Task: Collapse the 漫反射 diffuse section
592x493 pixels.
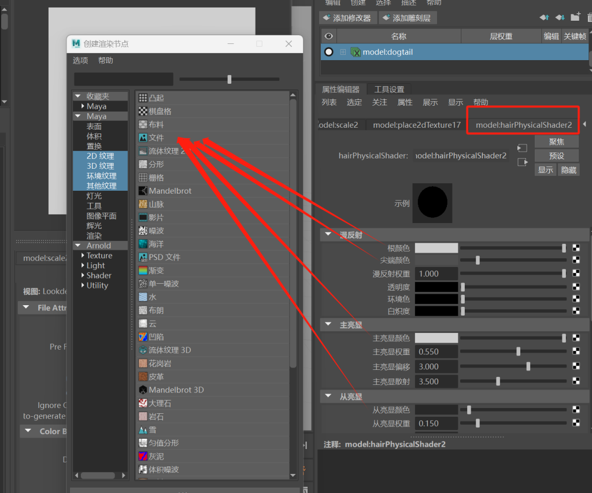Action: pyautogui.click(x=328, y=235)
